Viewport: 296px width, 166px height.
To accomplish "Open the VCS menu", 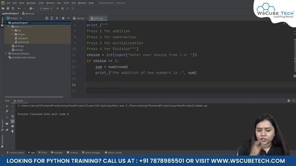I will 74,3.
